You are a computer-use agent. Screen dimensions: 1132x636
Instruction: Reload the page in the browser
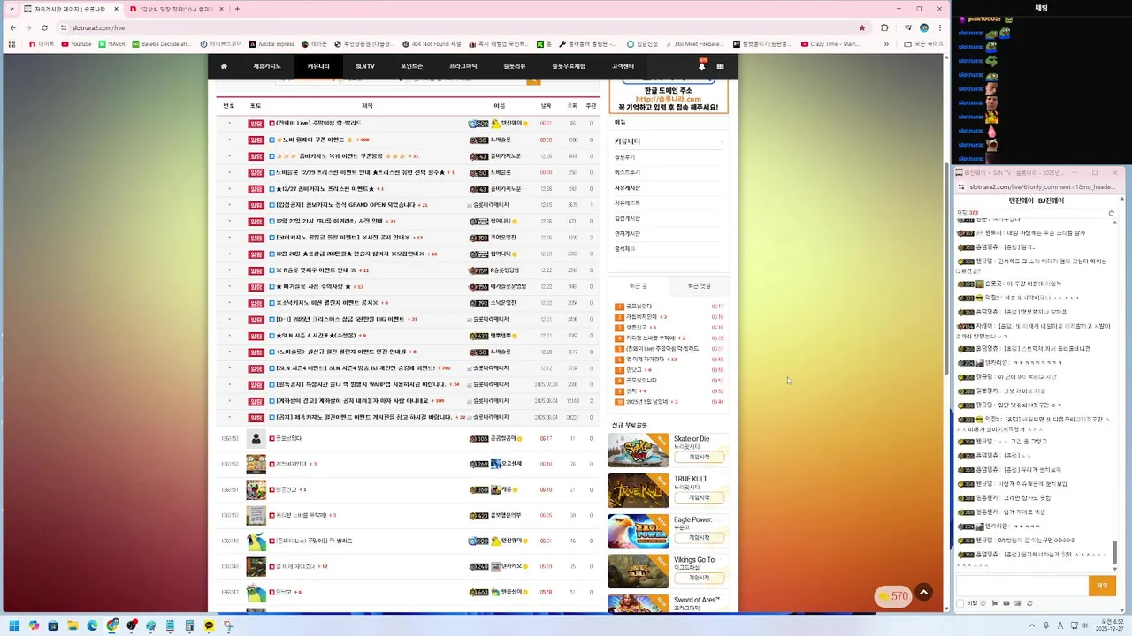44,27
